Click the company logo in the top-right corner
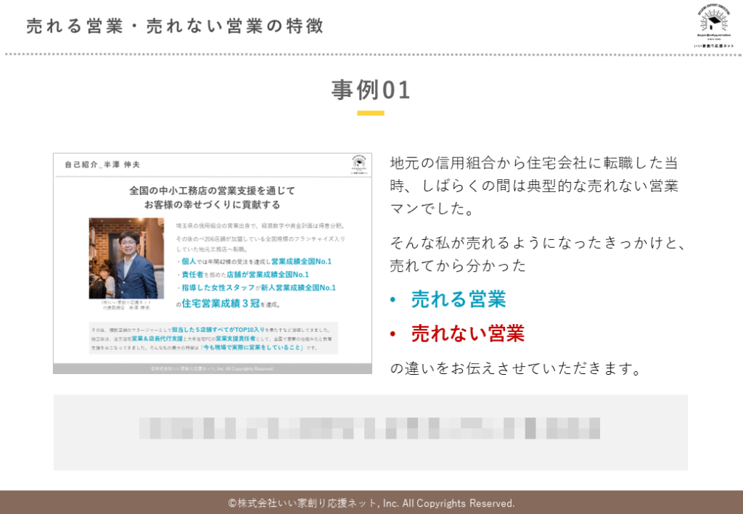This screenshot has height=514, width=743. pos(715,26)
